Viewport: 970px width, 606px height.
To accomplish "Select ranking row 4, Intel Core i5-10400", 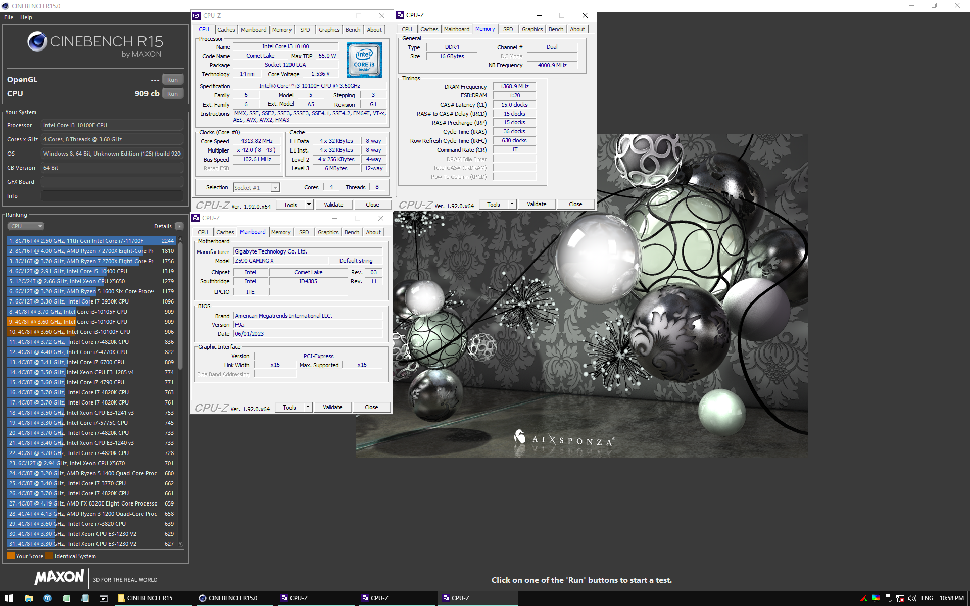I will (91, 271).
